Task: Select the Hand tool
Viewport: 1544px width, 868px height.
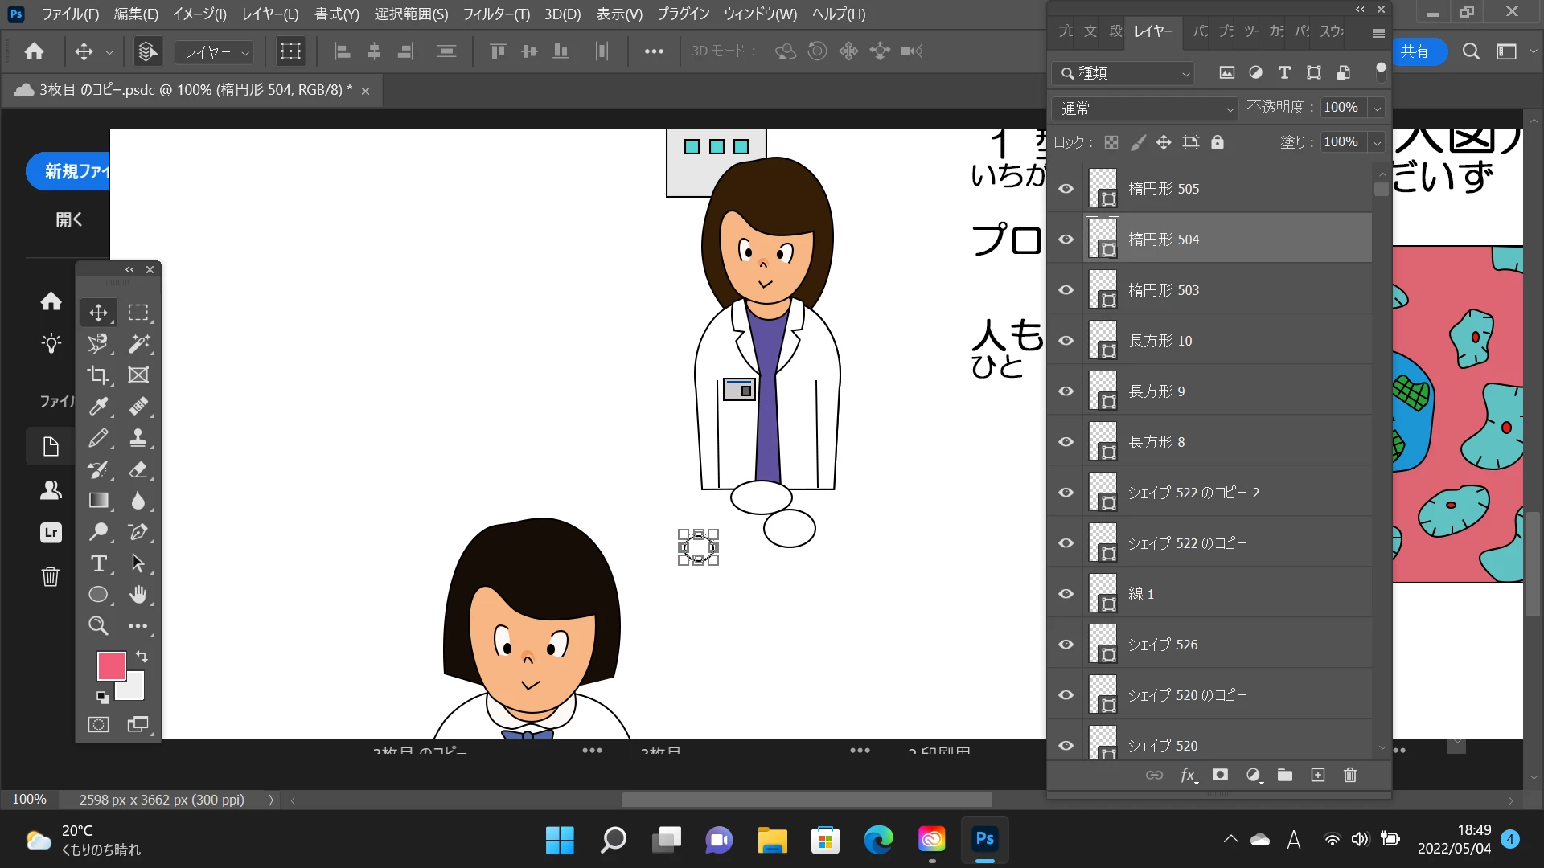Action: pos(138,595)
